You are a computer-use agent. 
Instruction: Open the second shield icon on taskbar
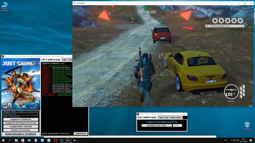pos(49,140)
